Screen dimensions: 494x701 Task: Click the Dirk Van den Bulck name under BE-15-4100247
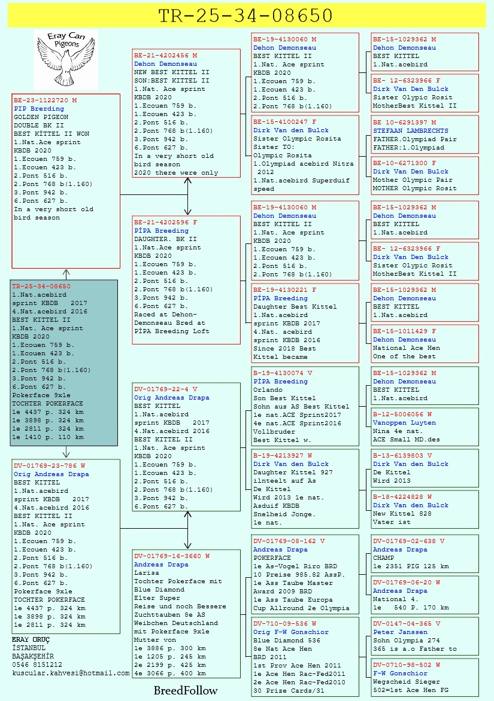[291, 130]
